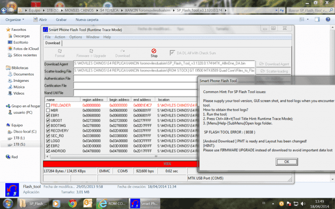Click OK in the Smart Phone Flash Tool dialog
This screenshot has height=209, width=335.
[x=286, y=162]
